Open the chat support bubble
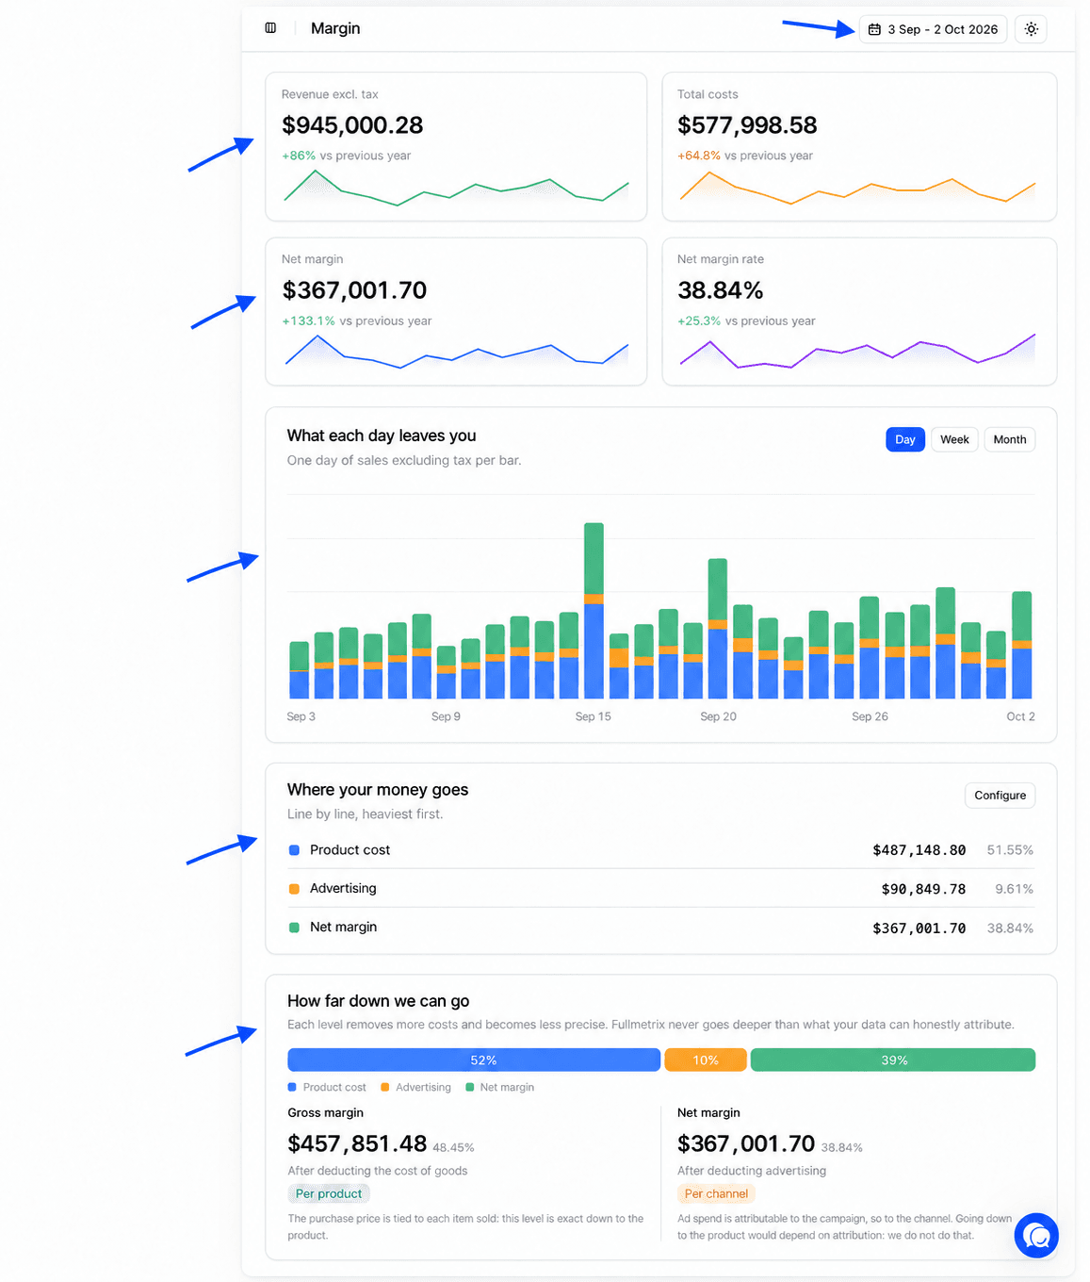 [x=1036, y=1235]
